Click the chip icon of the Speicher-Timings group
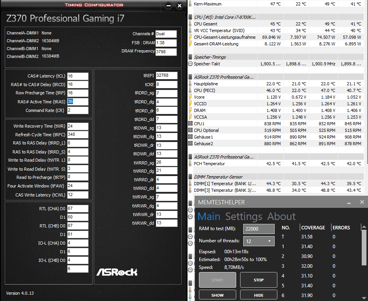 190,57
